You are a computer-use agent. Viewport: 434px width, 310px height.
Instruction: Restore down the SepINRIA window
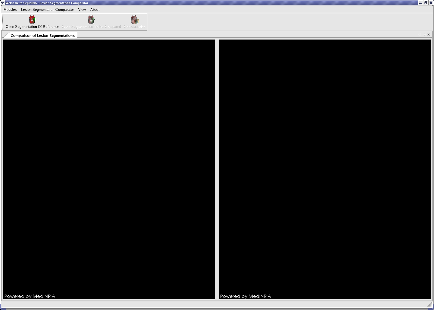[426, 3]
